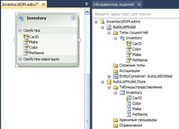This screenshot has width=179, height=129.
Task: Select the CarID key icon in entity diagram
Action: coord(26,37)
